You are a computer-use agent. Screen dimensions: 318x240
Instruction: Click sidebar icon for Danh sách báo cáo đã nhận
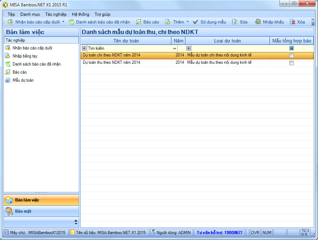[x=8, y=64]
